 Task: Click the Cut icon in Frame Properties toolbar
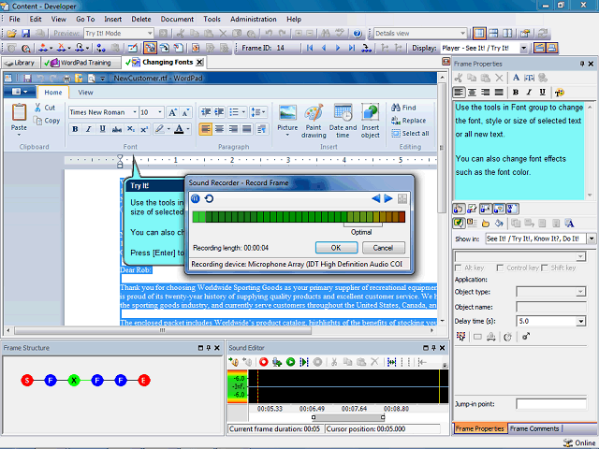pos(459,78)
